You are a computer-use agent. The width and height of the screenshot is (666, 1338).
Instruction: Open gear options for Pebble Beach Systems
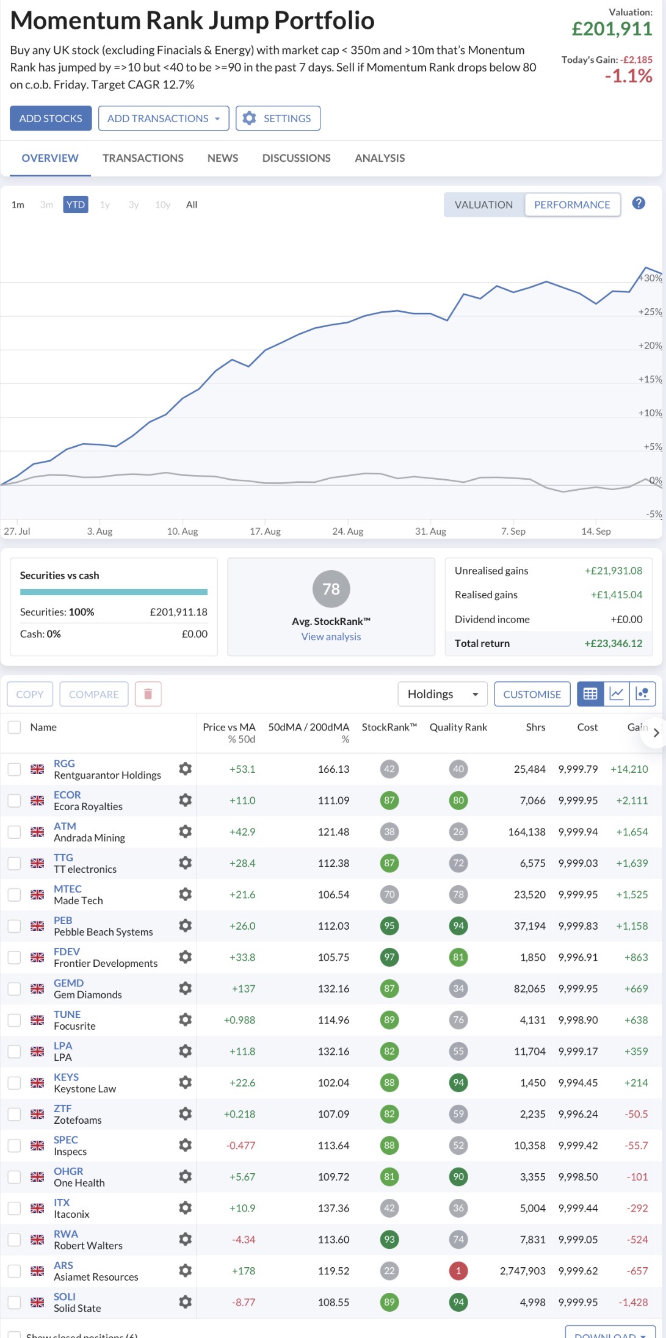point(186,926)
